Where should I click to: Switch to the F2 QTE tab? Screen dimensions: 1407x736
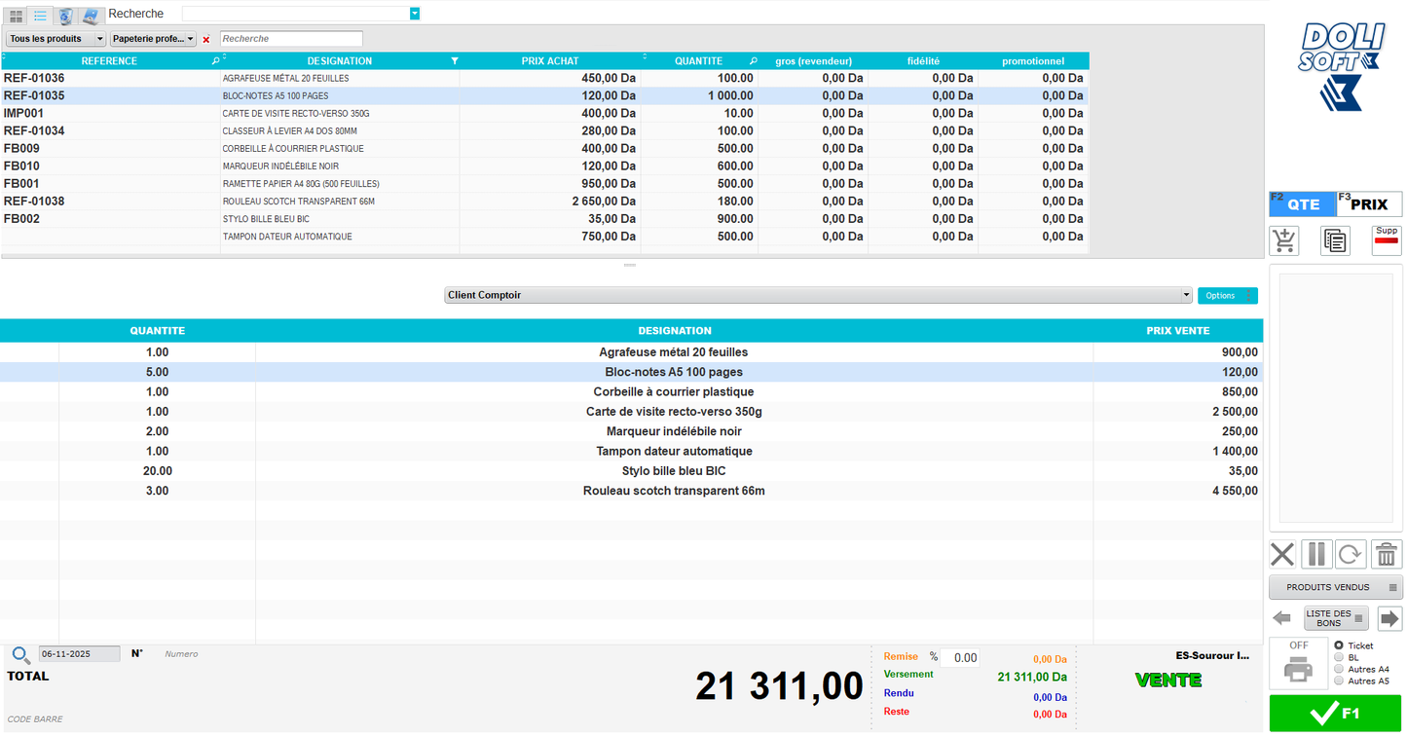(1302, 203)
